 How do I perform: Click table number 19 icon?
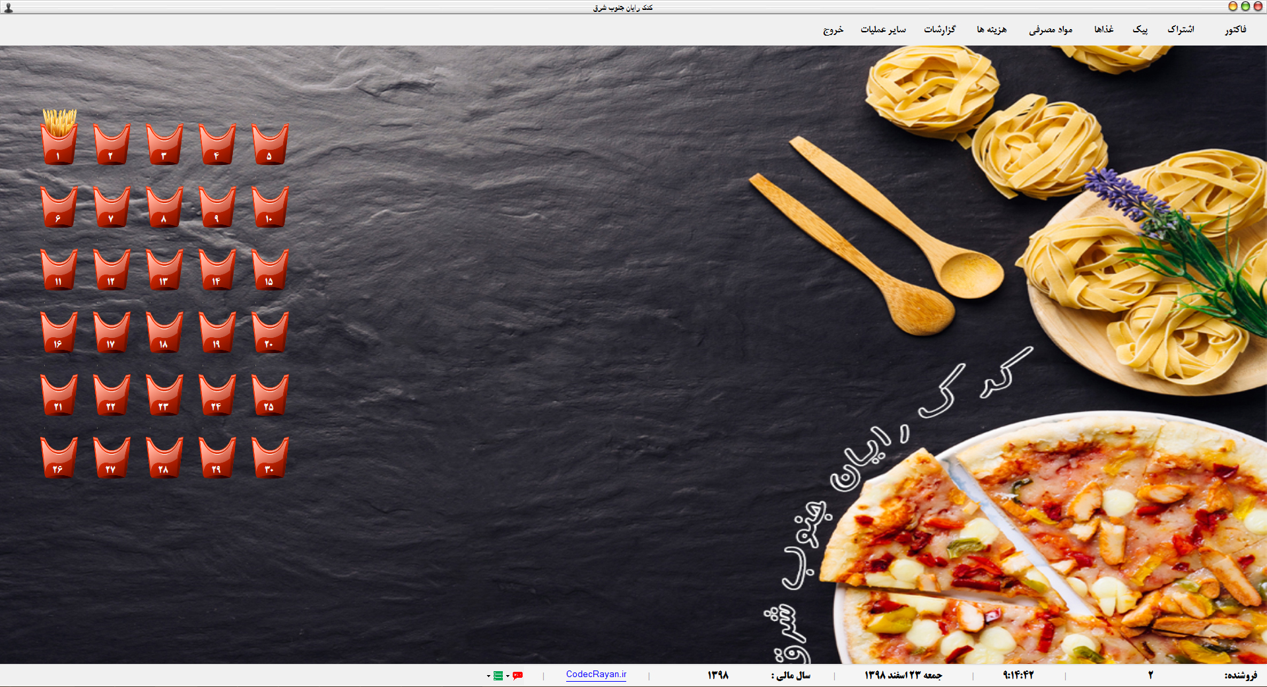pos(217,332)
